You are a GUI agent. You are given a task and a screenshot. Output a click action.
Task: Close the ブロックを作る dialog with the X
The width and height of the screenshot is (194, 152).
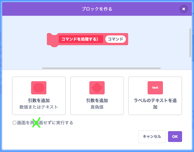184,9
